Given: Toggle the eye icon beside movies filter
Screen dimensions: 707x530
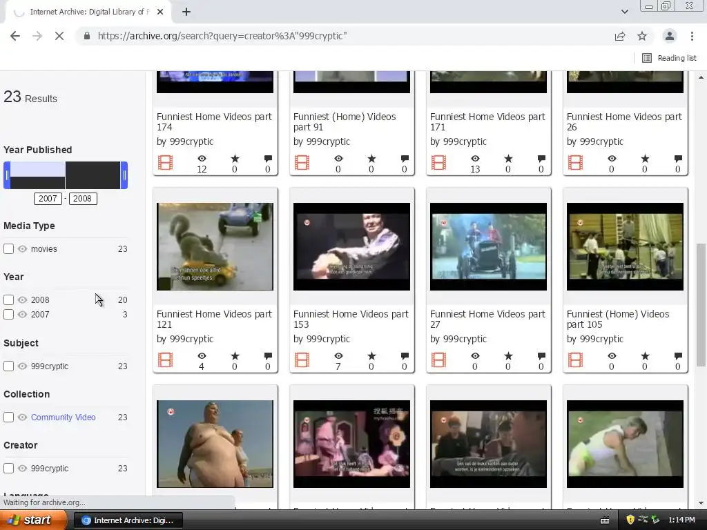Looking at the screenshot, I should [x=23, y=248].
